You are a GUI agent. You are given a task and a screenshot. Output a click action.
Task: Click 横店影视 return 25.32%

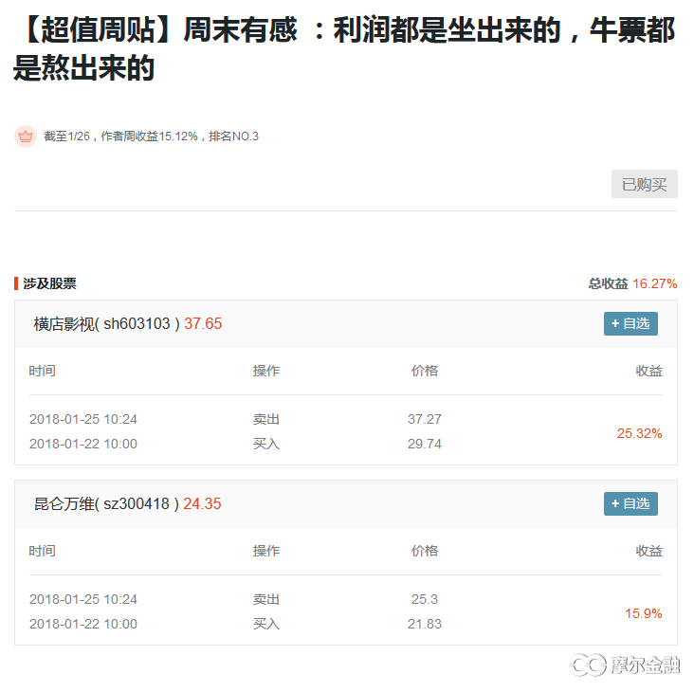(640, 433)
